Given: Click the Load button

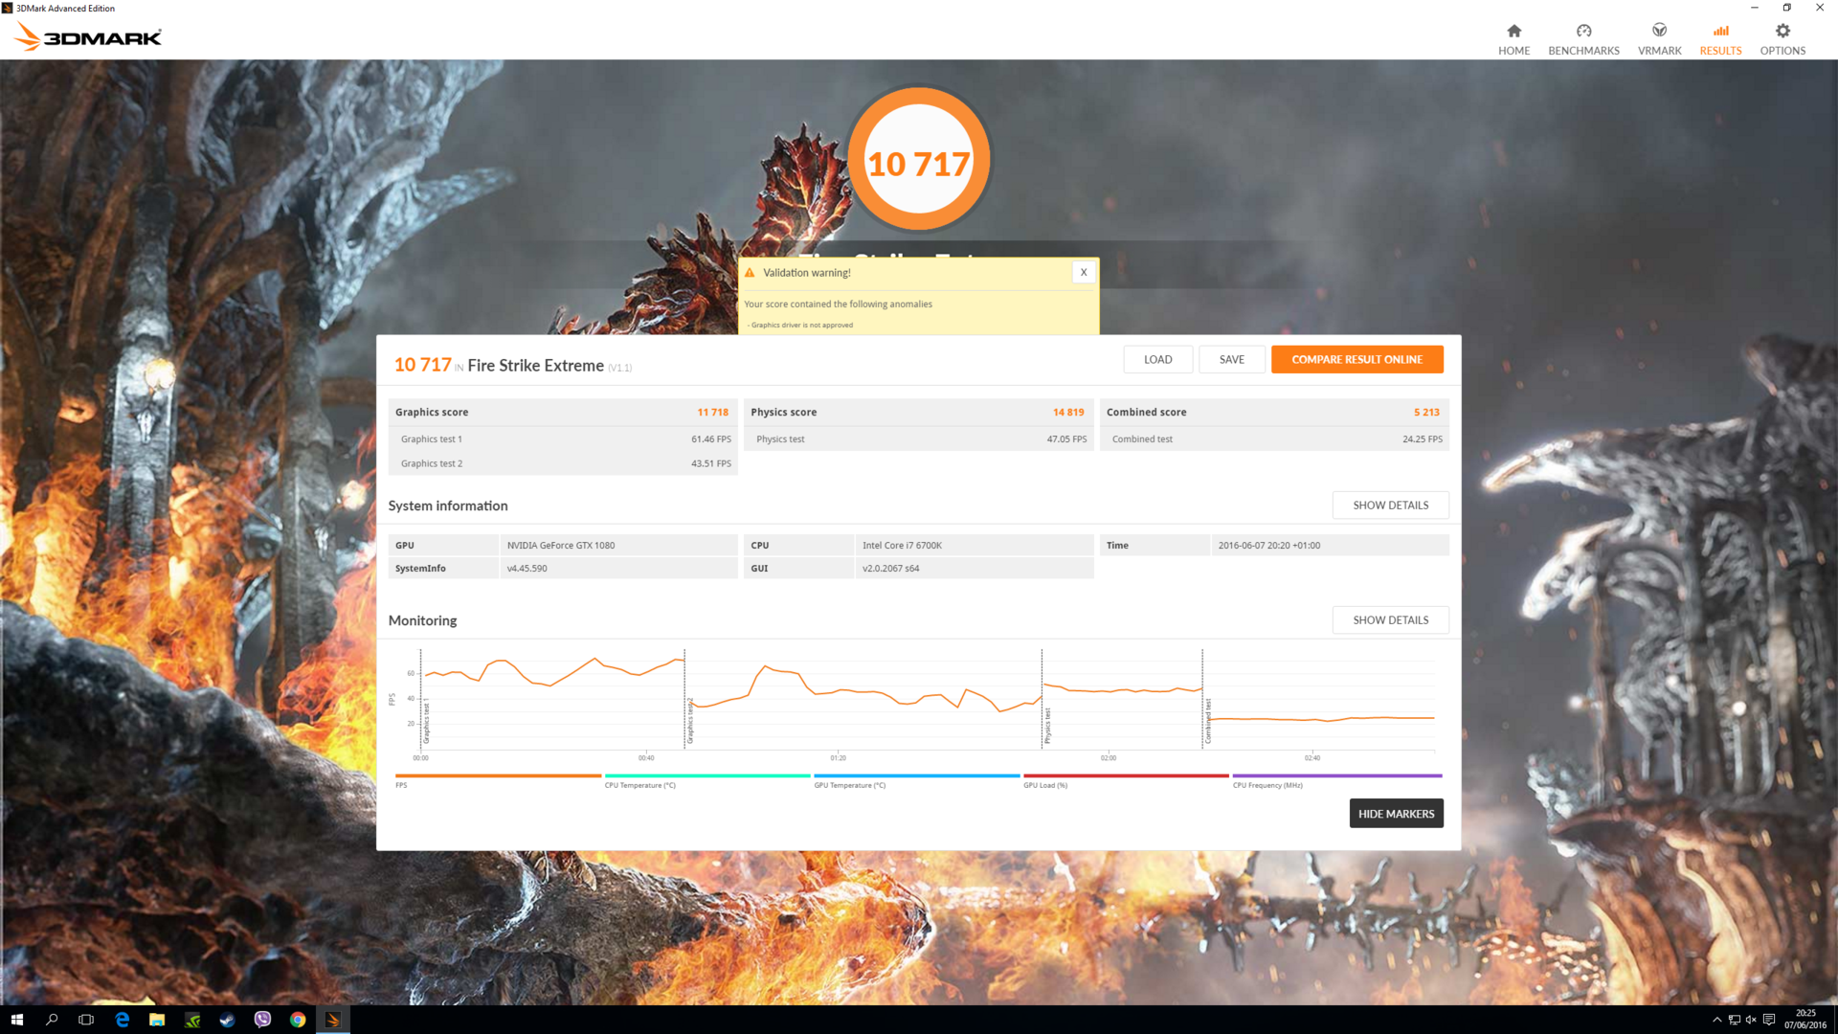Looking at the screenshot, I should pyautogui.click(x=1157, y=359).
